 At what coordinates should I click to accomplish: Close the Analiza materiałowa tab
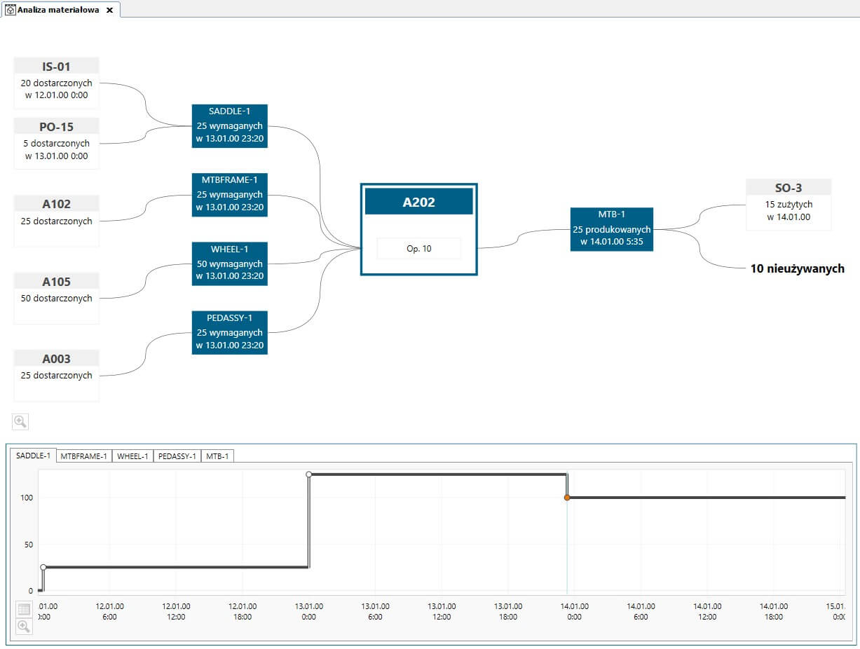[109, 11]
